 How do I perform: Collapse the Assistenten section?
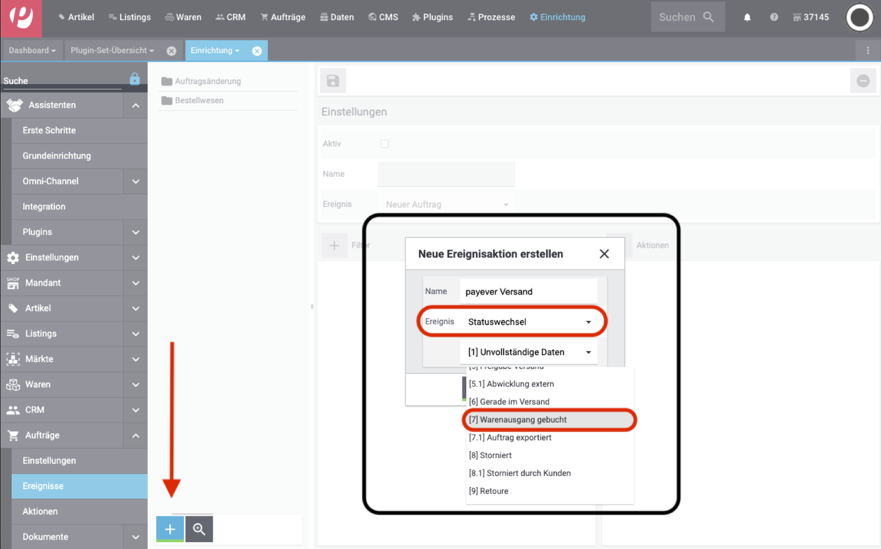(136, 105)
